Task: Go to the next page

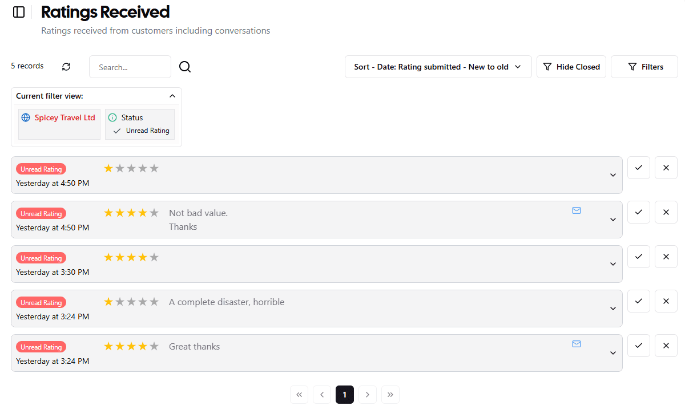Action: [368, 395]
